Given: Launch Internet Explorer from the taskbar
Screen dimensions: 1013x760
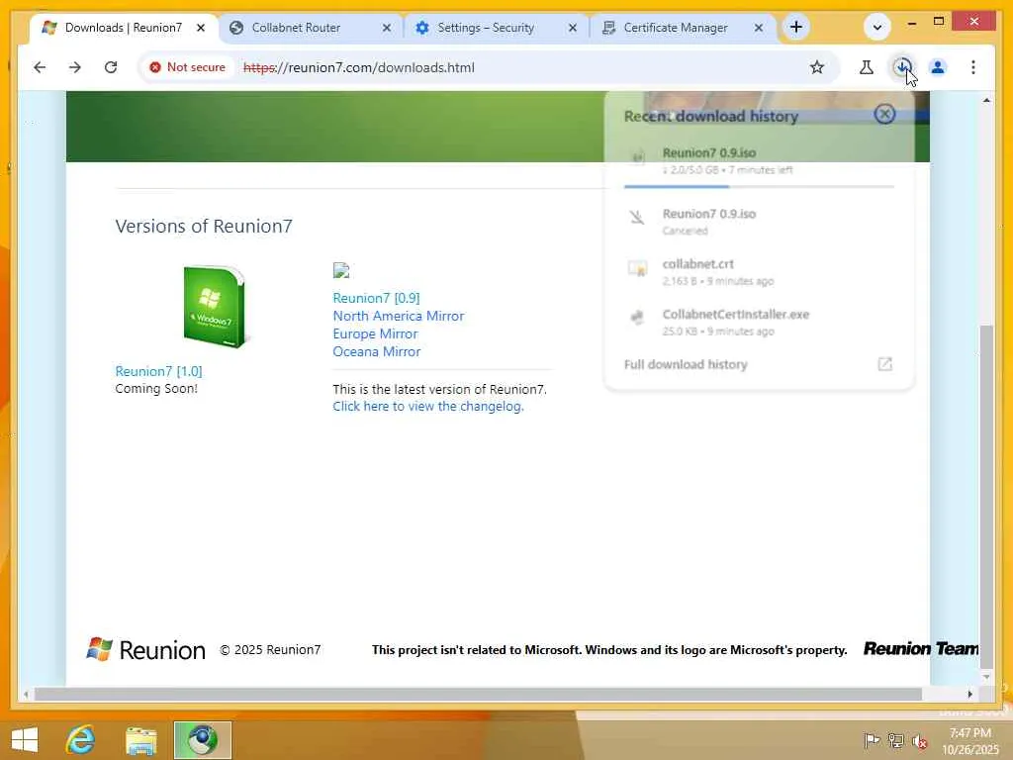Looking at the screenshot, I should [x=81, y=740].
